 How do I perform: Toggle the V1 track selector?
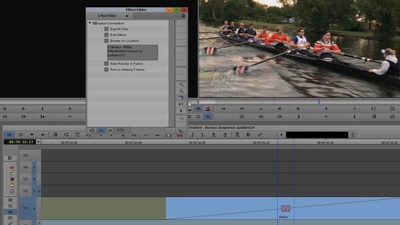[x=25, y=208]
